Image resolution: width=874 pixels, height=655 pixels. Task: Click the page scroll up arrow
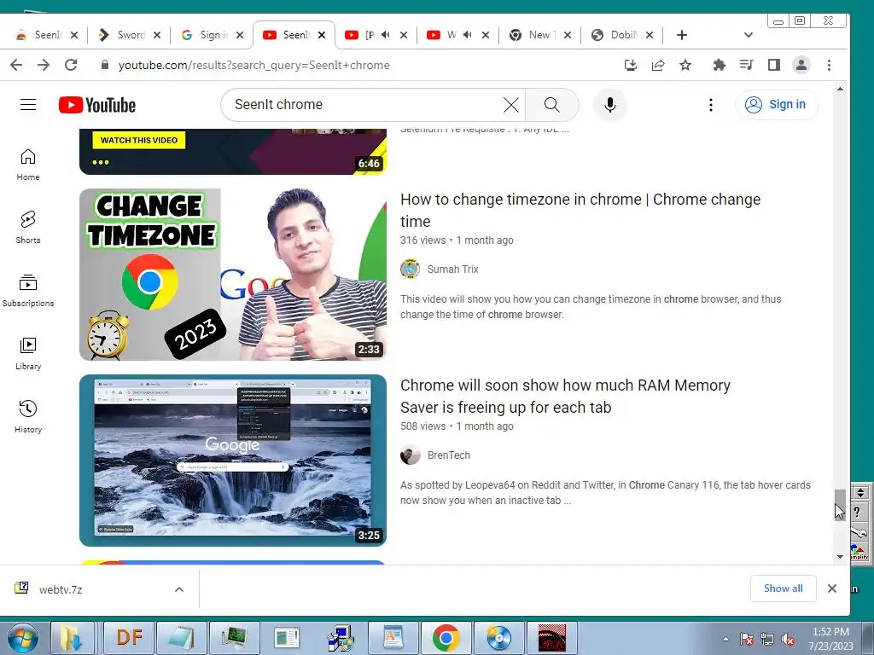(840, 89)
